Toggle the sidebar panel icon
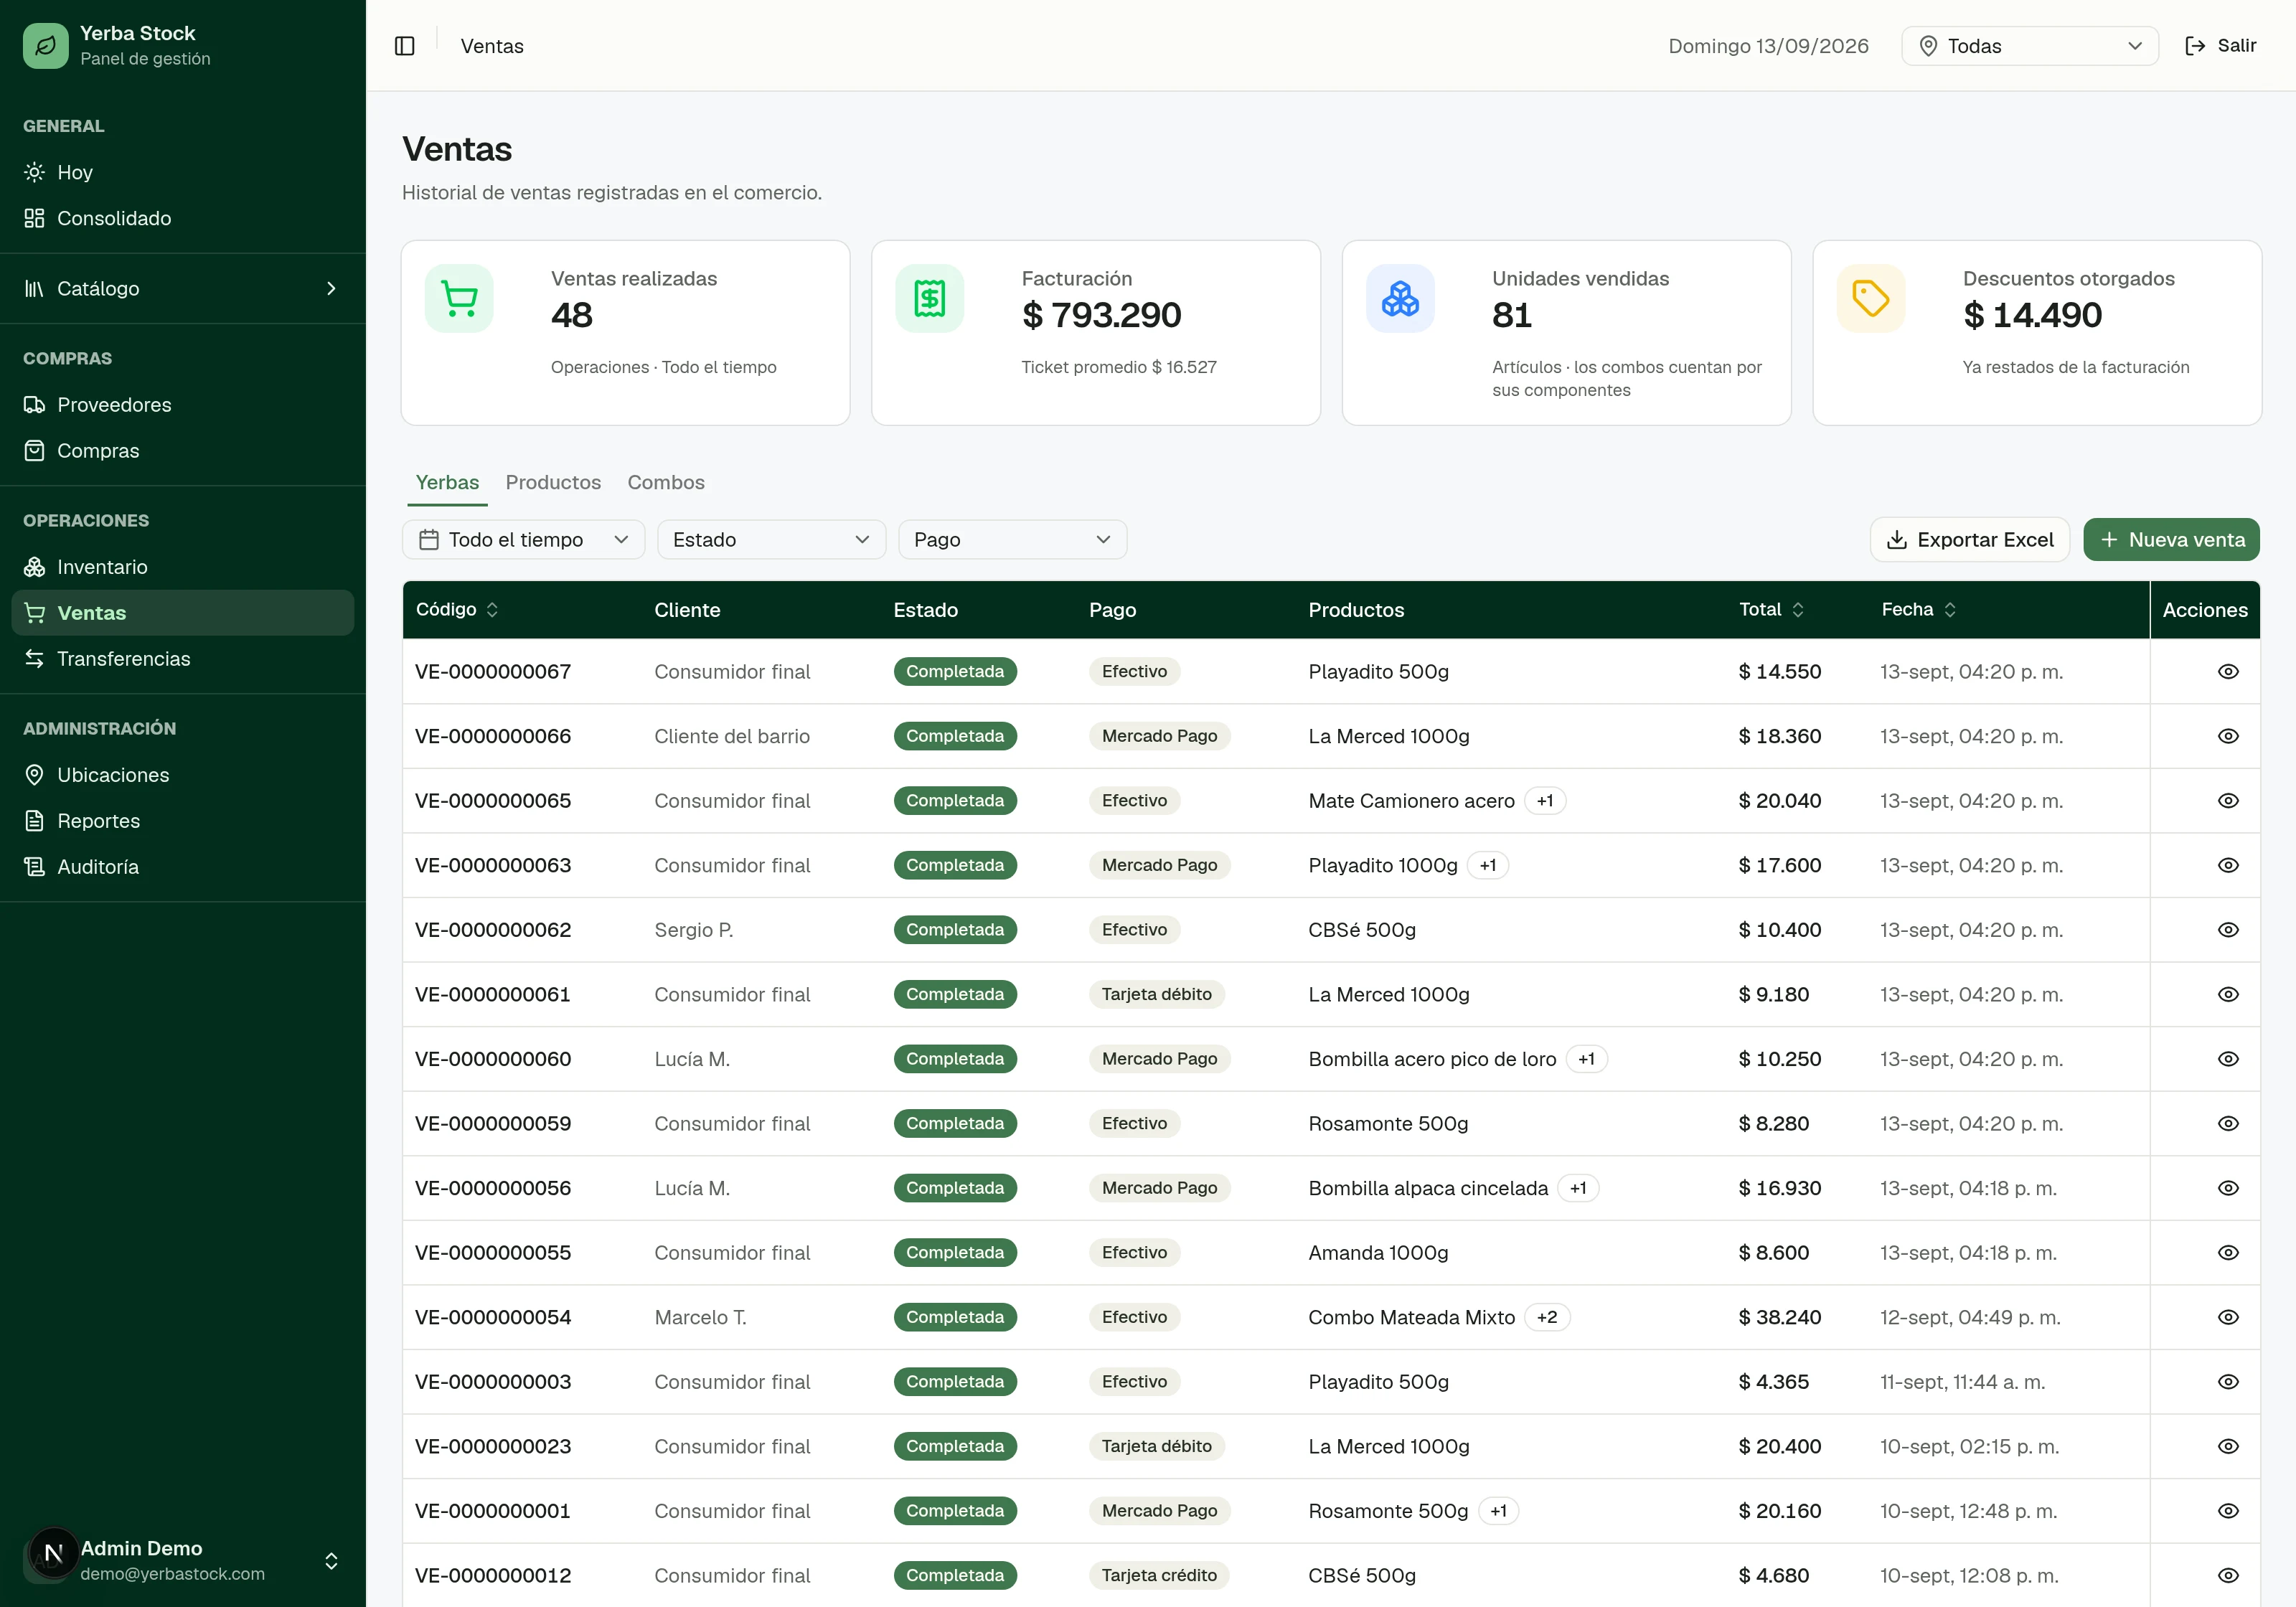The image size is (2296, 1607). 404,46
